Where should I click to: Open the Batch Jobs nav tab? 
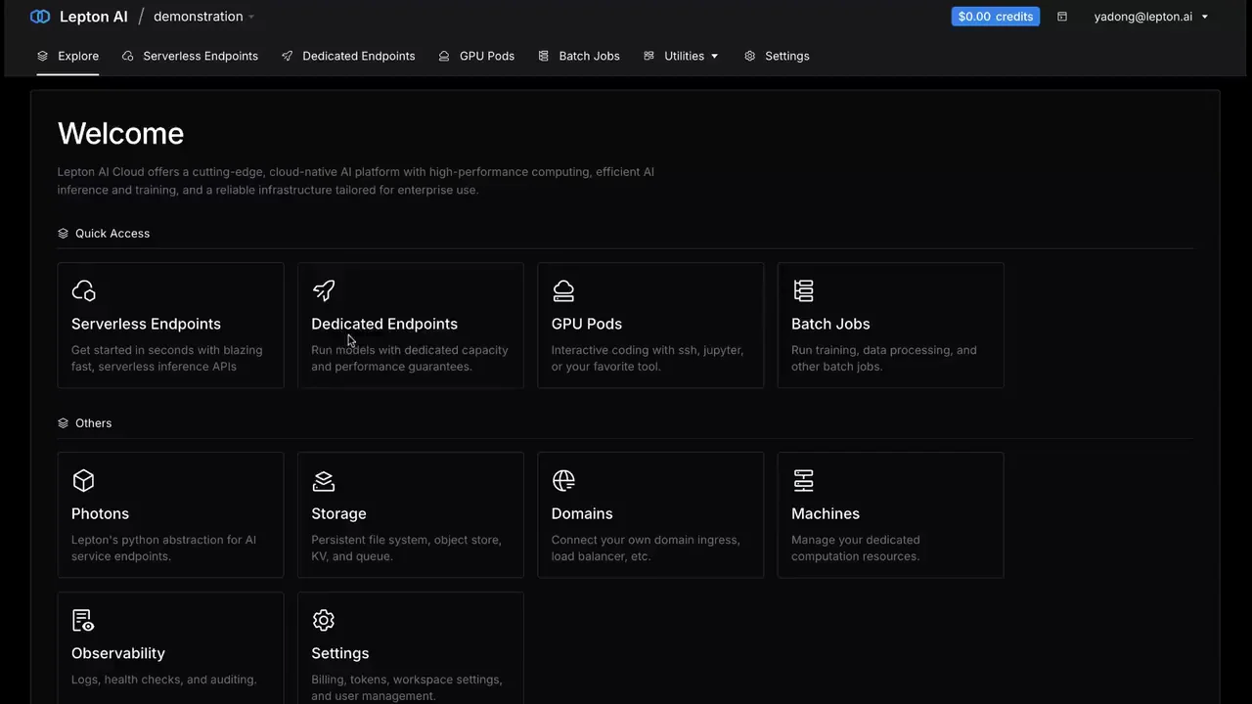pos(579,56)
